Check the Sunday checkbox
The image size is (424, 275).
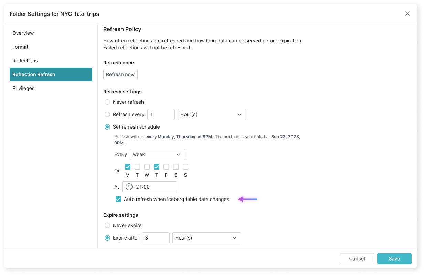(x=185, y=167)
